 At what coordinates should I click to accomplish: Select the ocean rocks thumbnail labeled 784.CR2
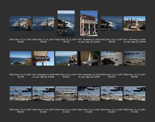43,23
